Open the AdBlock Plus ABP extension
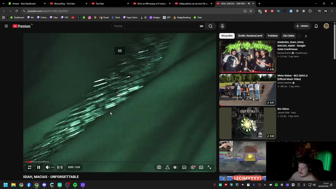 pos(272,11)
